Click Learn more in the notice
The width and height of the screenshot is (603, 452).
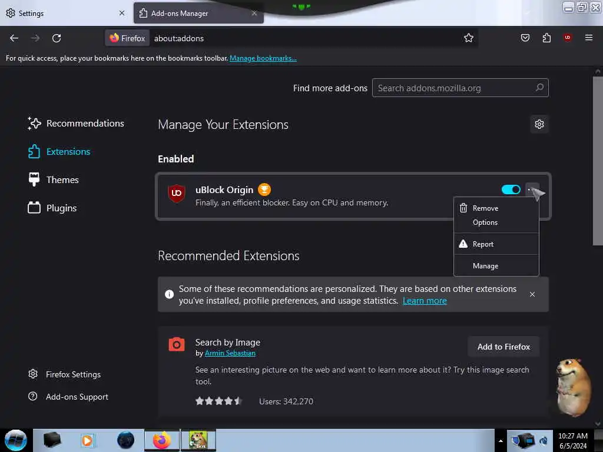point(425,301)
